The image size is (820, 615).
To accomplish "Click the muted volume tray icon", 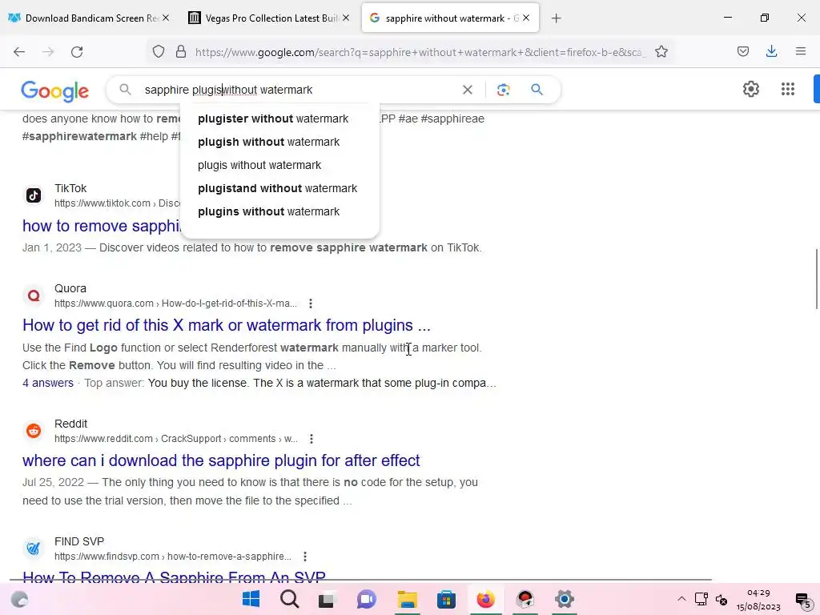I will point(722,599).
